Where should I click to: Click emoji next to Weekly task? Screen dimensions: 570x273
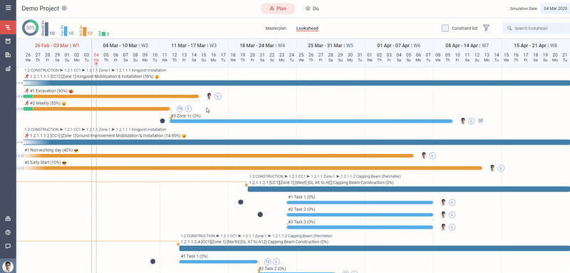tap(63, 103)
